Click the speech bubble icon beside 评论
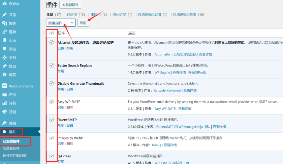This screenshot has height=164, width=283. [4, 49]
